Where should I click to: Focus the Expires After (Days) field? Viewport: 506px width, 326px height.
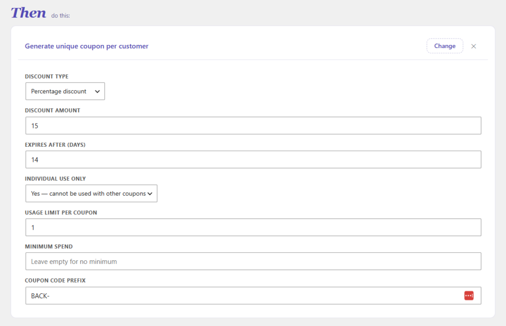pyautogui.click(x=253, y=160)
